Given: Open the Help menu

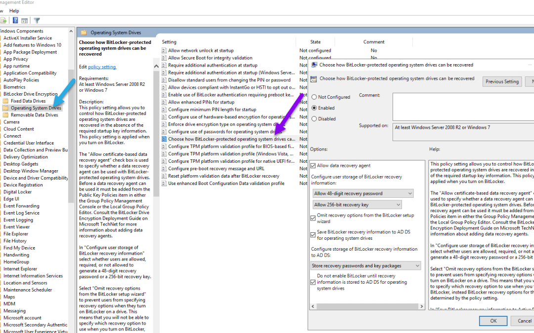Looking at the screenshot, I should (x=14, y=11).
